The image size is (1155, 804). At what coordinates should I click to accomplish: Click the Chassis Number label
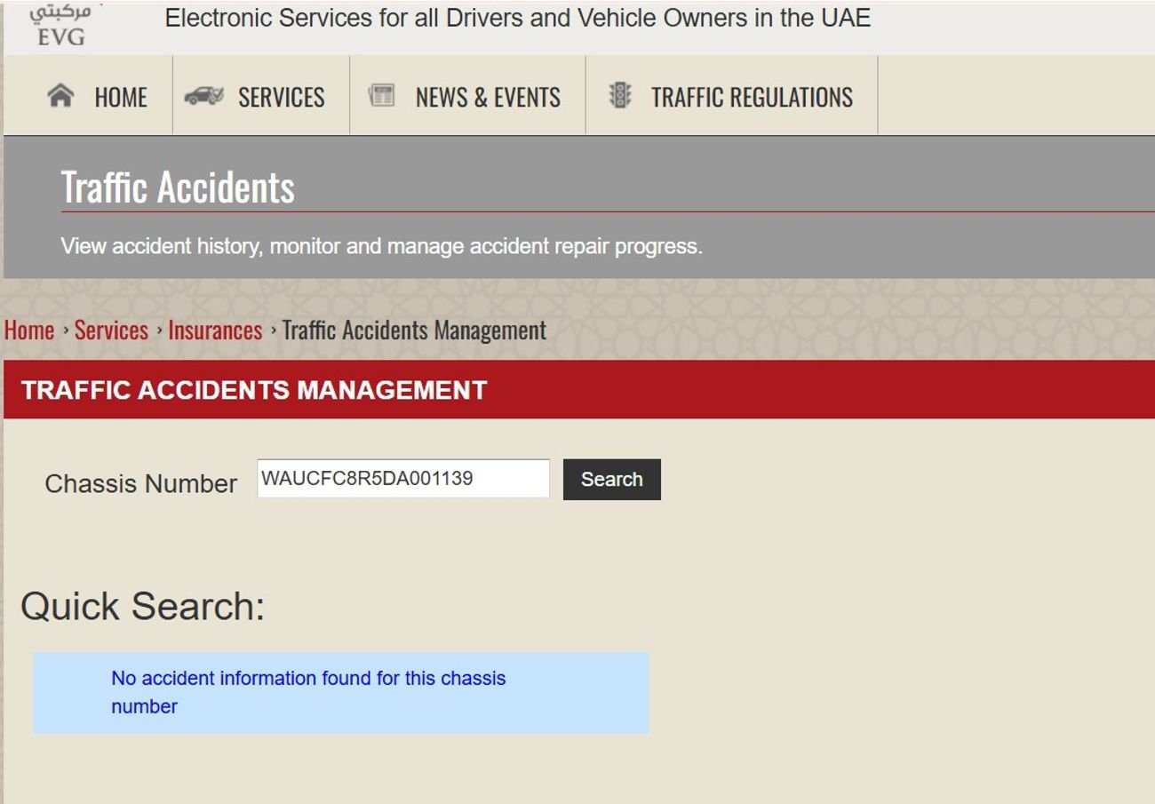pyautogui.click(x=141, y=484)
